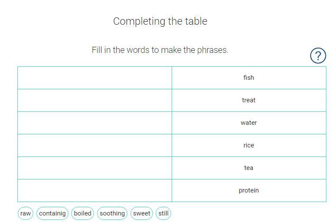332x222 pixels.
Task: Click the empty cell beside 'water'
Action: click(x=94, y=123)
